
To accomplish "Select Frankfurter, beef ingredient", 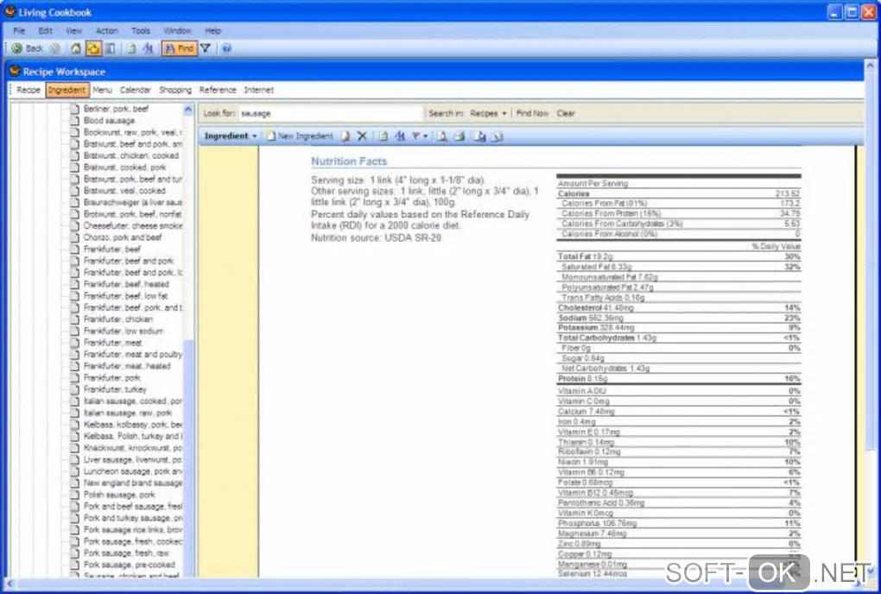I will [x=111, y=250].
